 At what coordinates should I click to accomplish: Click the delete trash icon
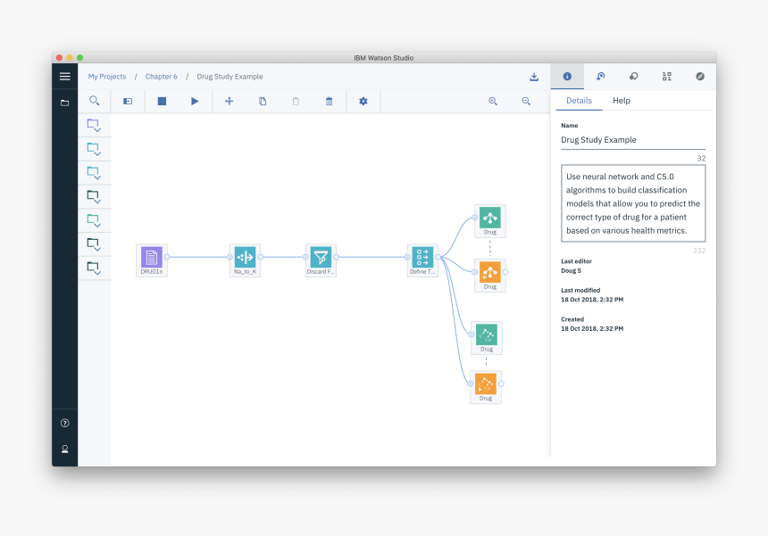coord(328,101)
